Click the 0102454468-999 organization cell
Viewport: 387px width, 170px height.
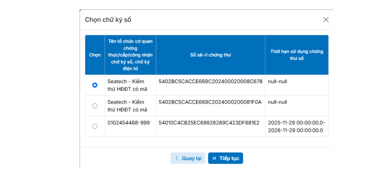tap(128, 123)
